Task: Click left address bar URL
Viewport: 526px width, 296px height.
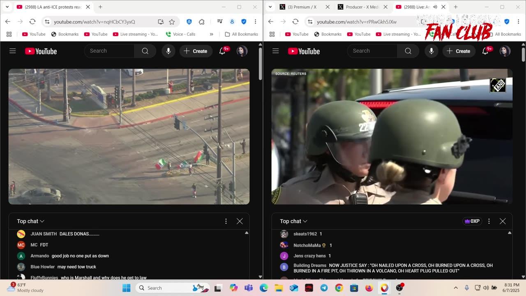Action: (x=95, y=22)
